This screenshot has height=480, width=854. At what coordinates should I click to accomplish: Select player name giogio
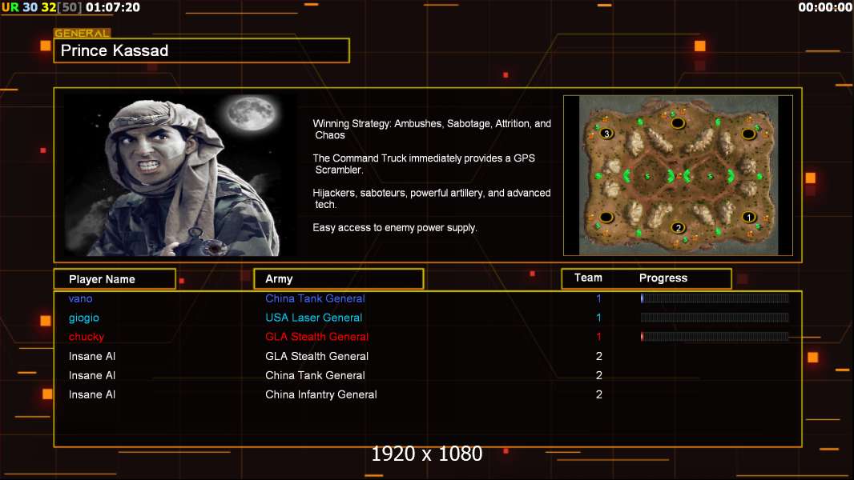click(84, 318)
